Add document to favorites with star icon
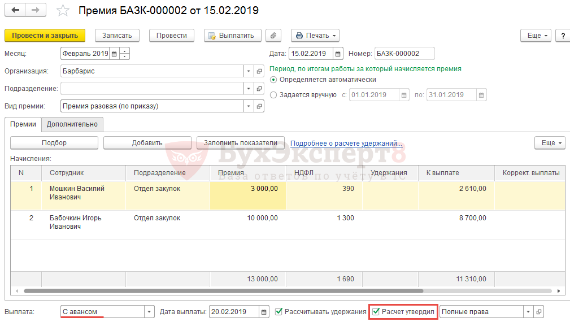Screen dimensions: 570x322 [x=63, y=11]
